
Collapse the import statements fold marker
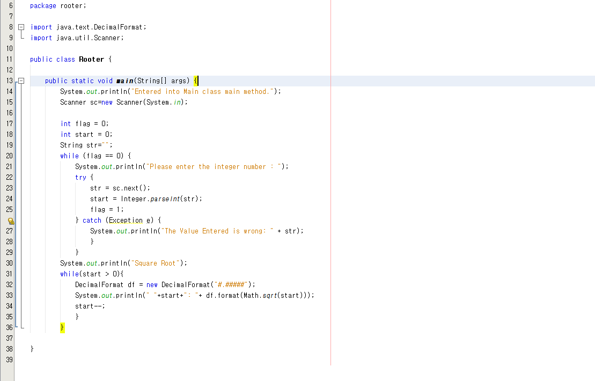(x=20, y=27)
